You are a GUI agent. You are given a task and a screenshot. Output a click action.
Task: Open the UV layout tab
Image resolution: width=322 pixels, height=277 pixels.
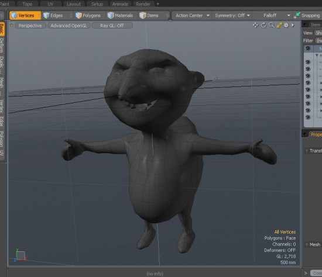pos(50,4)
